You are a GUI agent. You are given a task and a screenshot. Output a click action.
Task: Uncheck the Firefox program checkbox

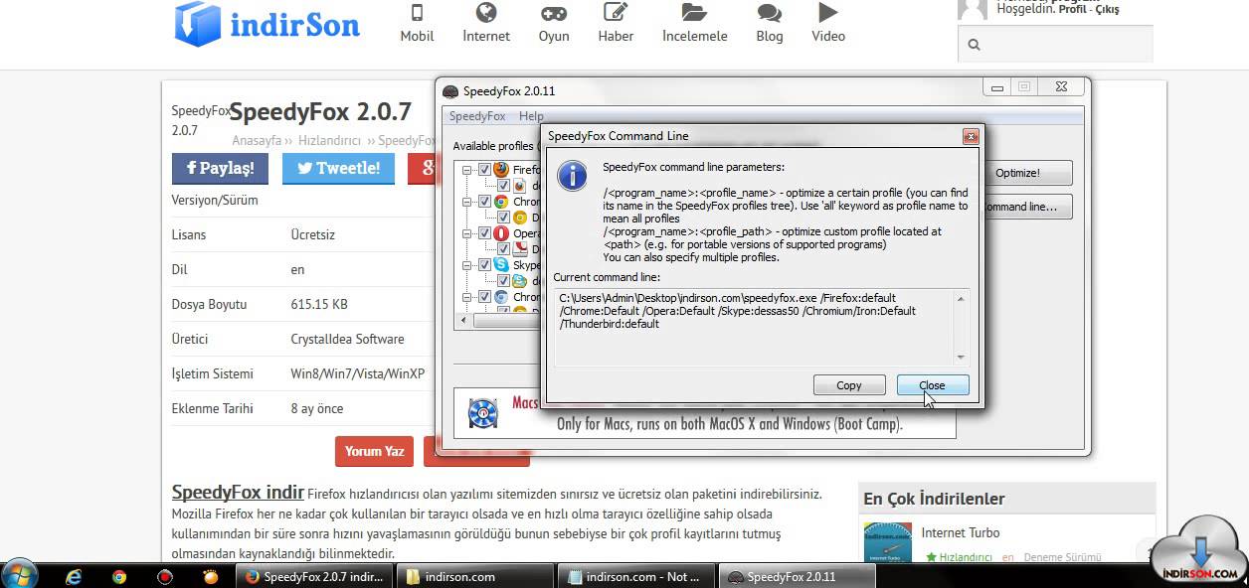click(x=484, y=170)
